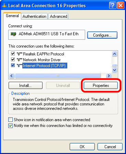Screen dimensions: 126x154
Task: Click the horizontal scroll right arrow
Action: click(x=109, y=76)
